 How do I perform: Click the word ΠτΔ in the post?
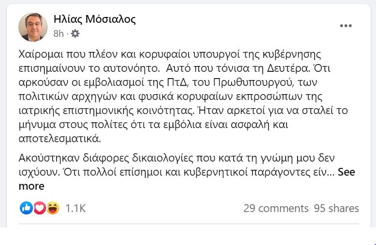pos(176,82)
